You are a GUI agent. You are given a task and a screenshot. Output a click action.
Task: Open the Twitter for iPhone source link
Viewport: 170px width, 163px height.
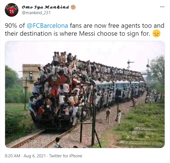pyautogui.click(x=66, y=156)
